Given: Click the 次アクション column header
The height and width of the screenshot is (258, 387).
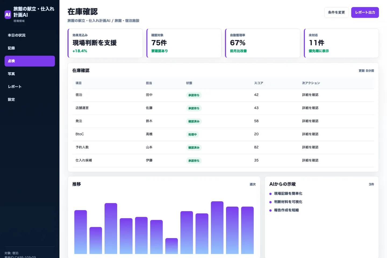Looking at the screenshot, I should pyautogui.click(x=311, y=83).
